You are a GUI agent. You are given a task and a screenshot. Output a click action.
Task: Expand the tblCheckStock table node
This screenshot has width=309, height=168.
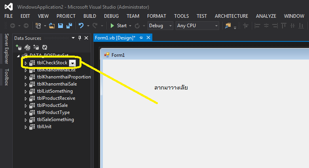tap(26, 63)
